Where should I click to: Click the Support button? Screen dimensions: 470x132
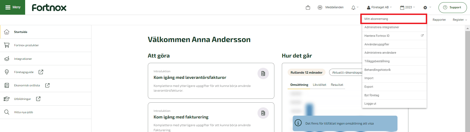pyautogui.click(x=452, y=7)
